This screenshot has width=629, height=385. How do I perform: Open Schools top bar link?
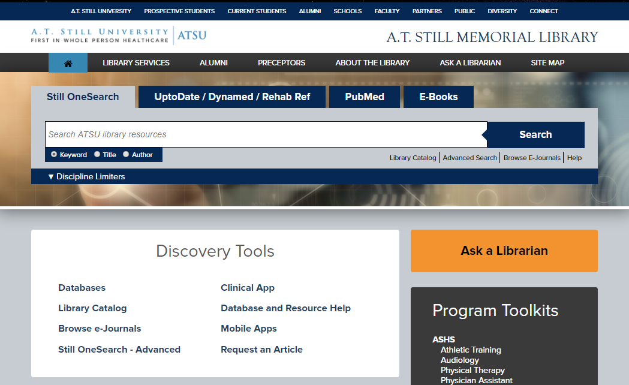click(x=347, y=11)
